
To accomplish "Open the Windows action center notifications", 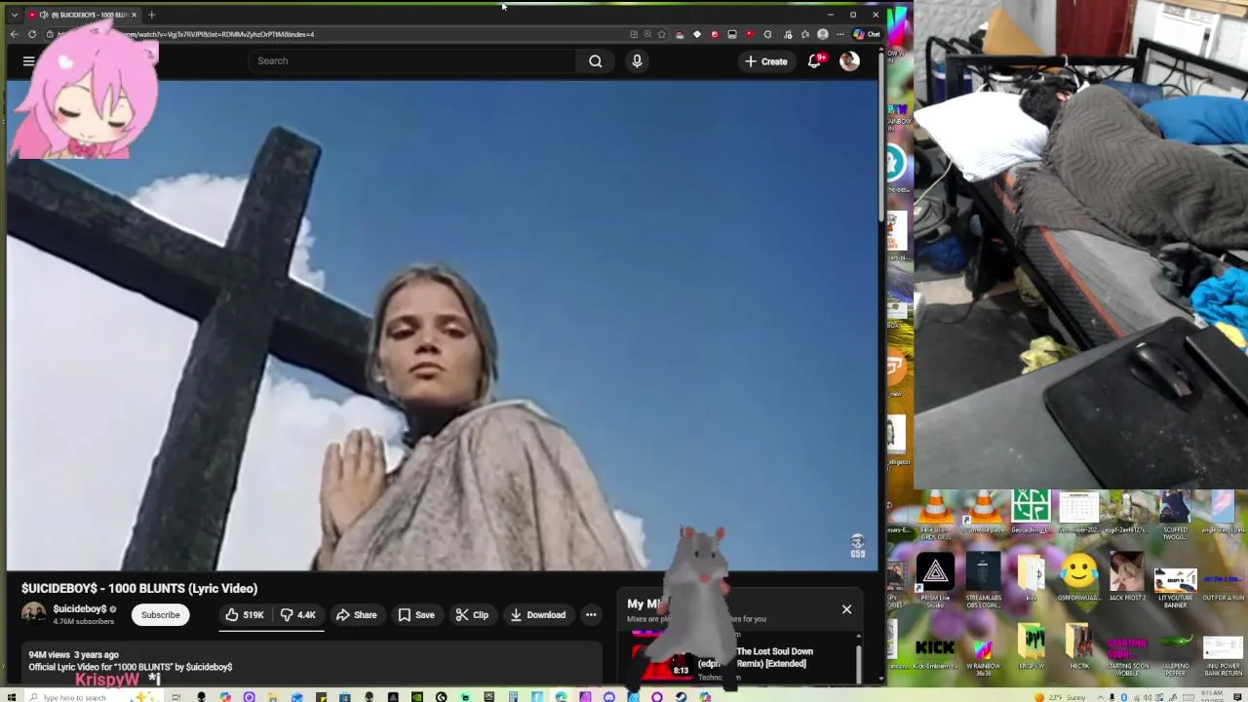I will [1237, 697].
